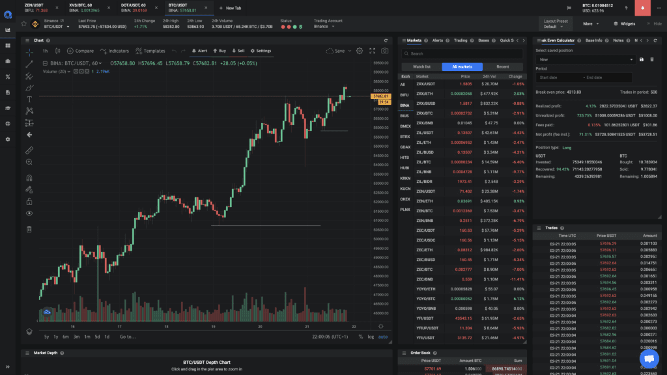Open chart settings via the gear icon

coord(360,51)
